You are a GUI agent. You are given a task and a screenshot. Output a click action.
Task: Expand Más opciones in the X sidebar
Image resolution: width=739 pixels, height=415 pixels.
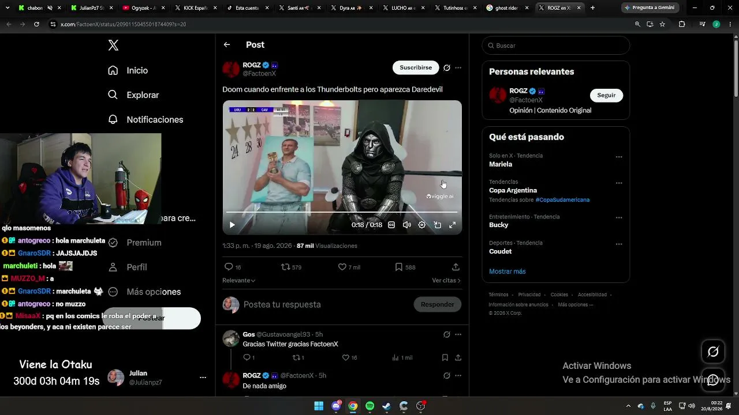[x=144, y=292]
